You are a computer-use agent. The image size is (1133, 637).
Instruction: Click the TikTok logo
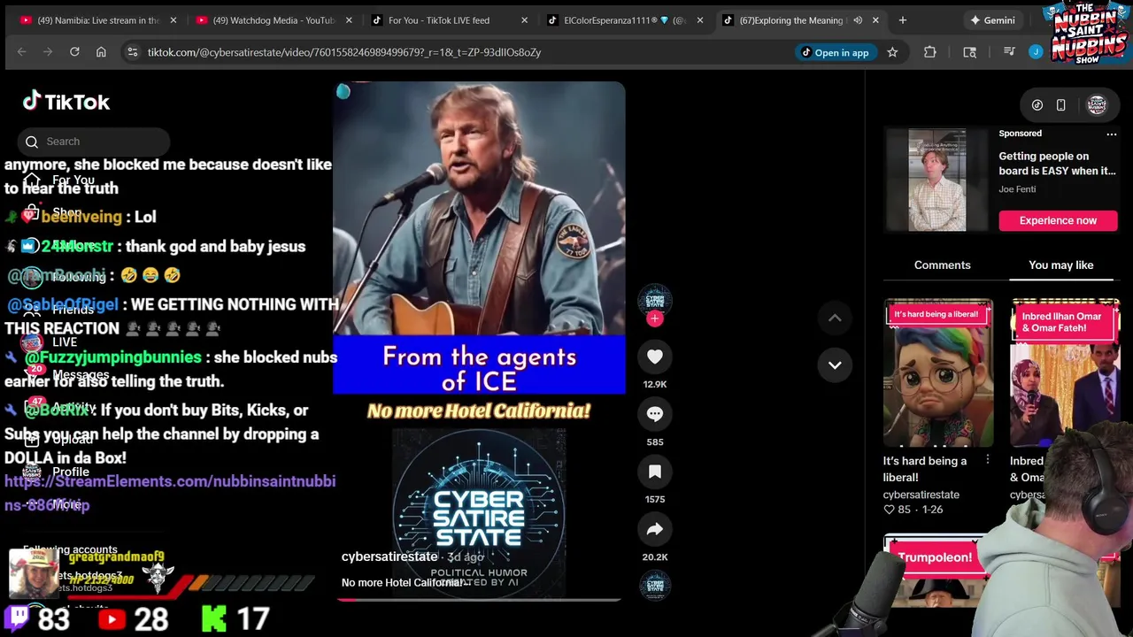pos(66,102)
